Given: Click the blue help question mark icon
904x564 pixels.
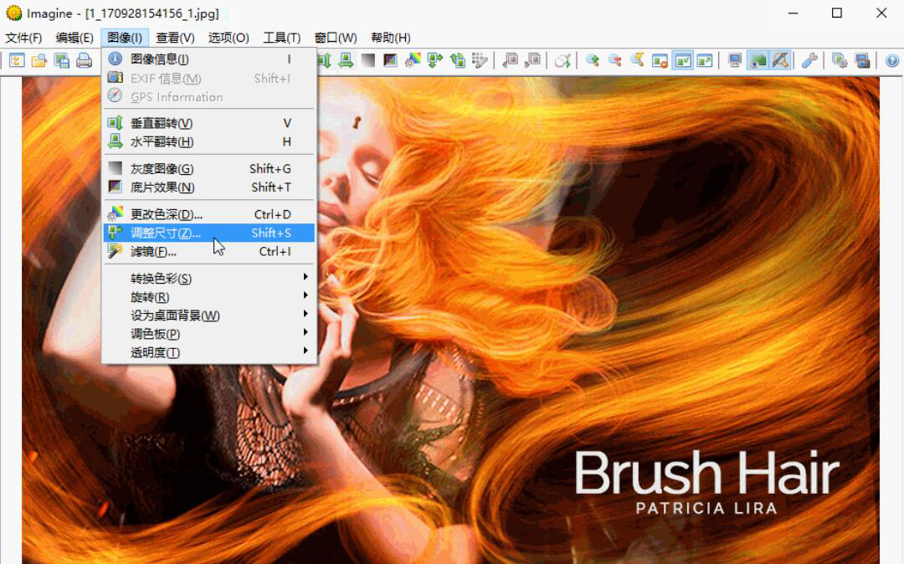Looking at the screenshot, I should point(892,60).
